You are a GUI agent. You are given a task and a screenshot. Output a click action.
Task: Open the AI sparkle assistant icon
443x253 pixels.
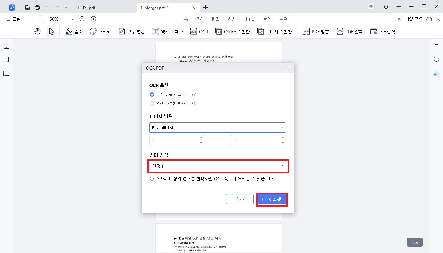pos(436,73)
